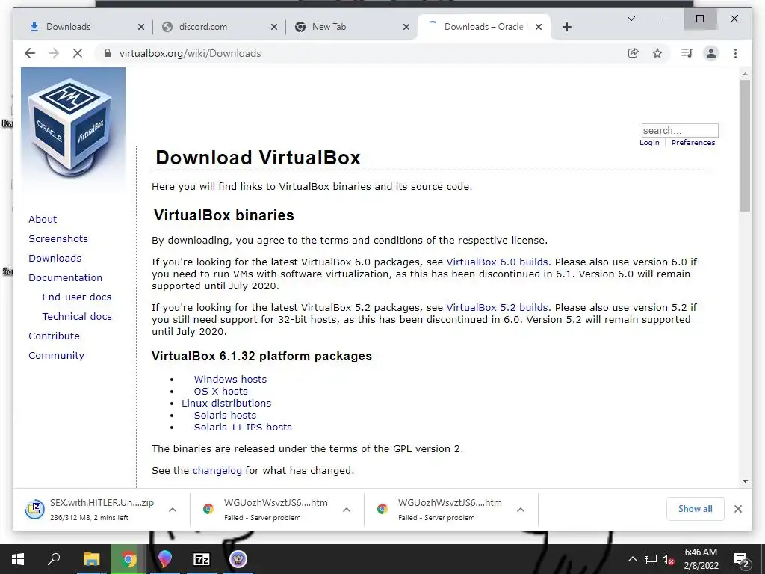The width and height of the screenshot is (765, 574).
Task: Bookmark this page with the star icon
Action: [x=657, y=53]
